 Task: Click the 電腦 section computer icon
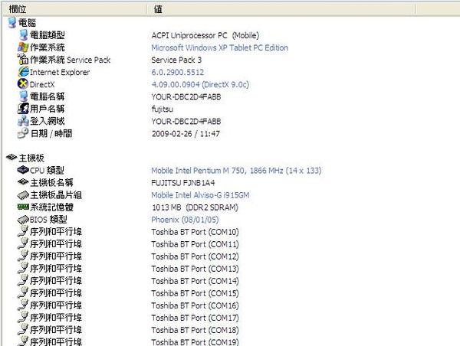11,22
